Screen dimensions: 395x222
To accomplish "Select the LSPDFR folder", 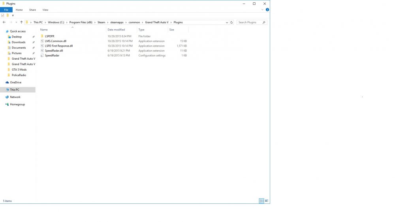I will 49,36.
